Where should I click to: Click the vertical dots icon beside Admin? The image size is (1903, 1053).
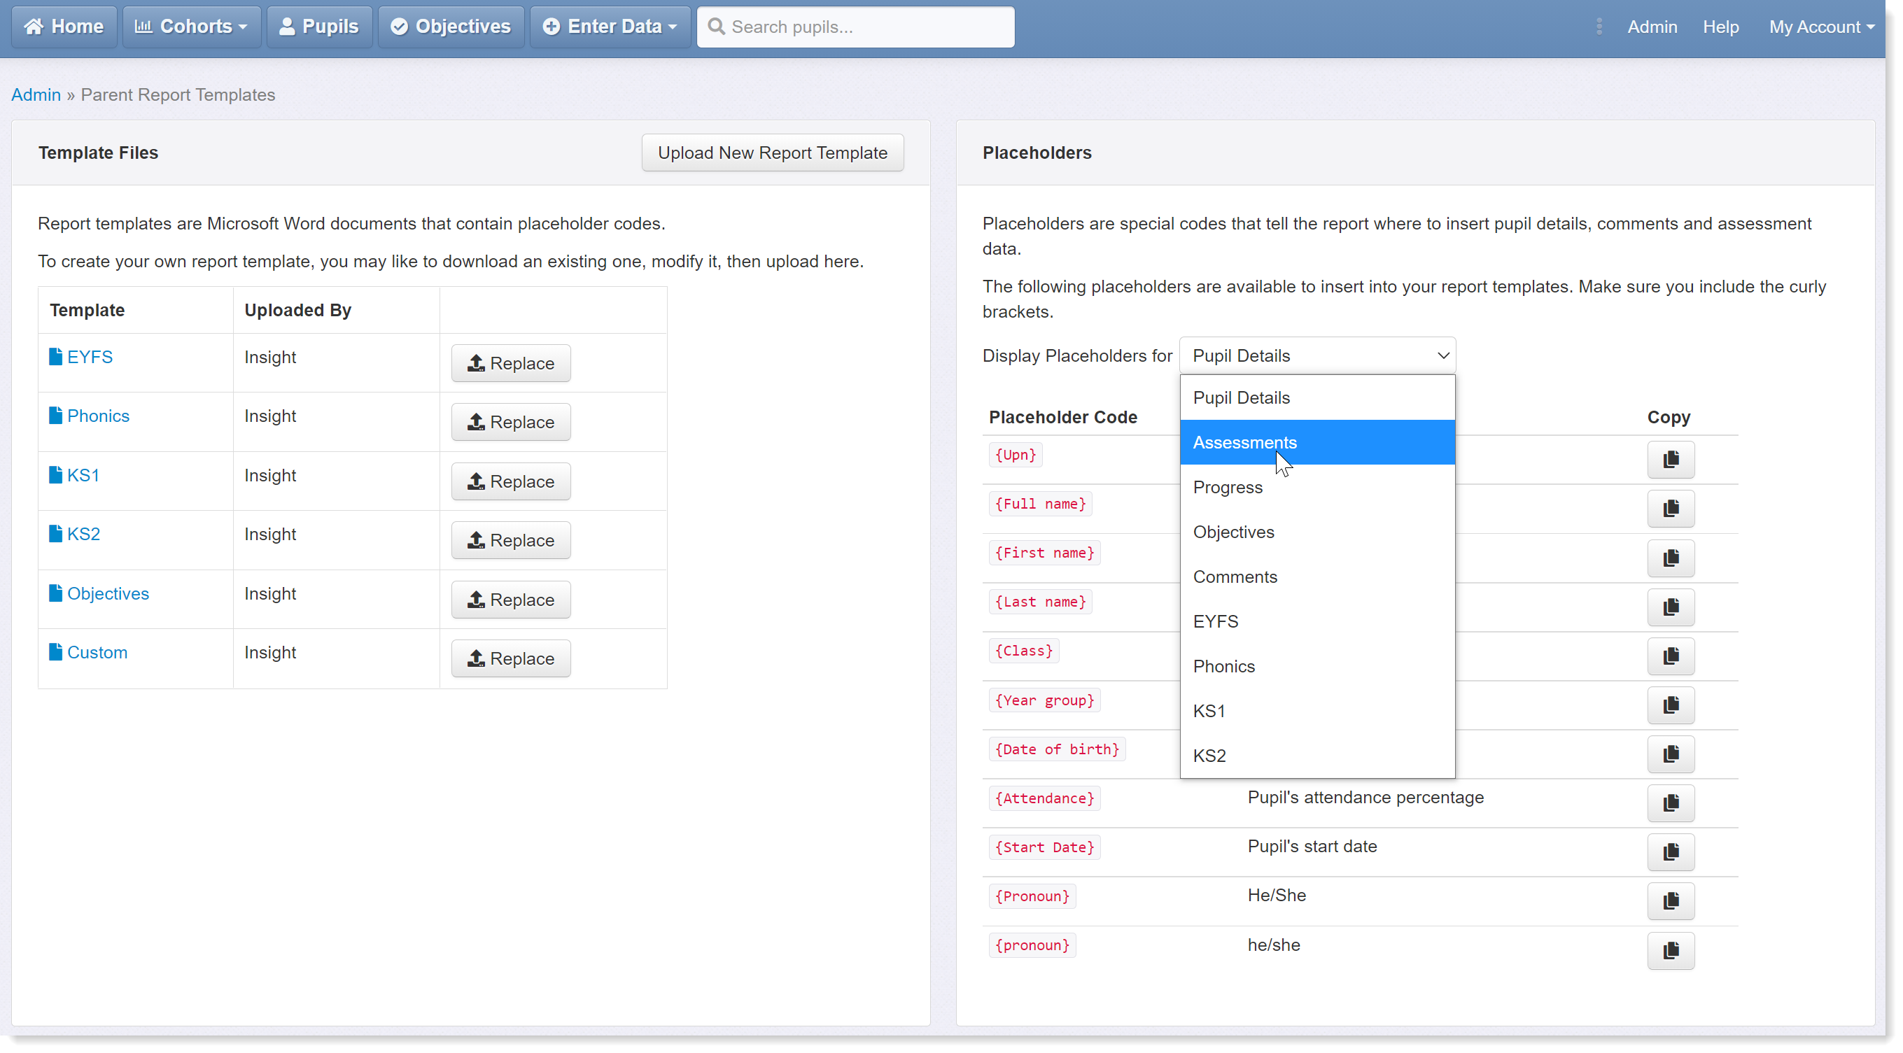(x=1599, y=27)
